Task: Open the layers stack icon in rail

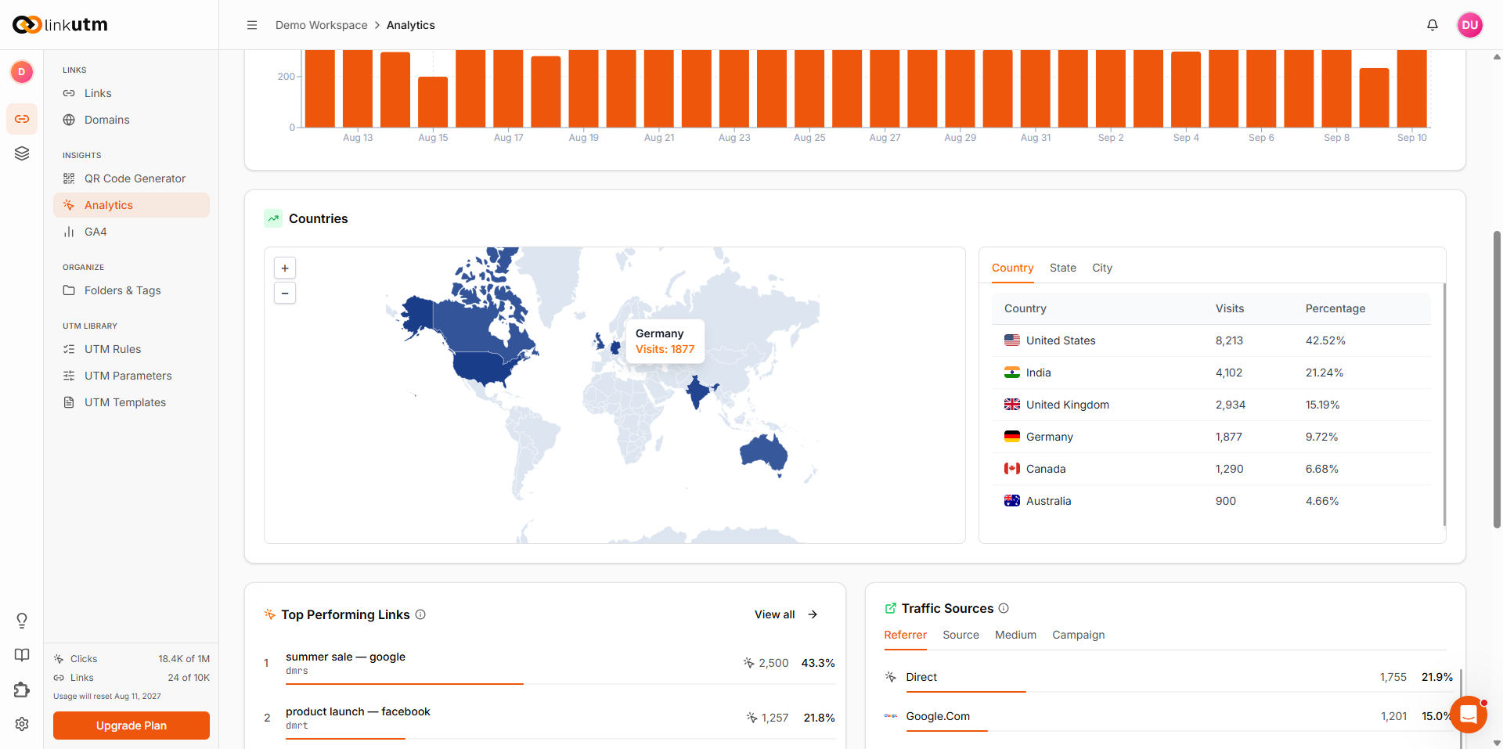Action: click(22, 153)
